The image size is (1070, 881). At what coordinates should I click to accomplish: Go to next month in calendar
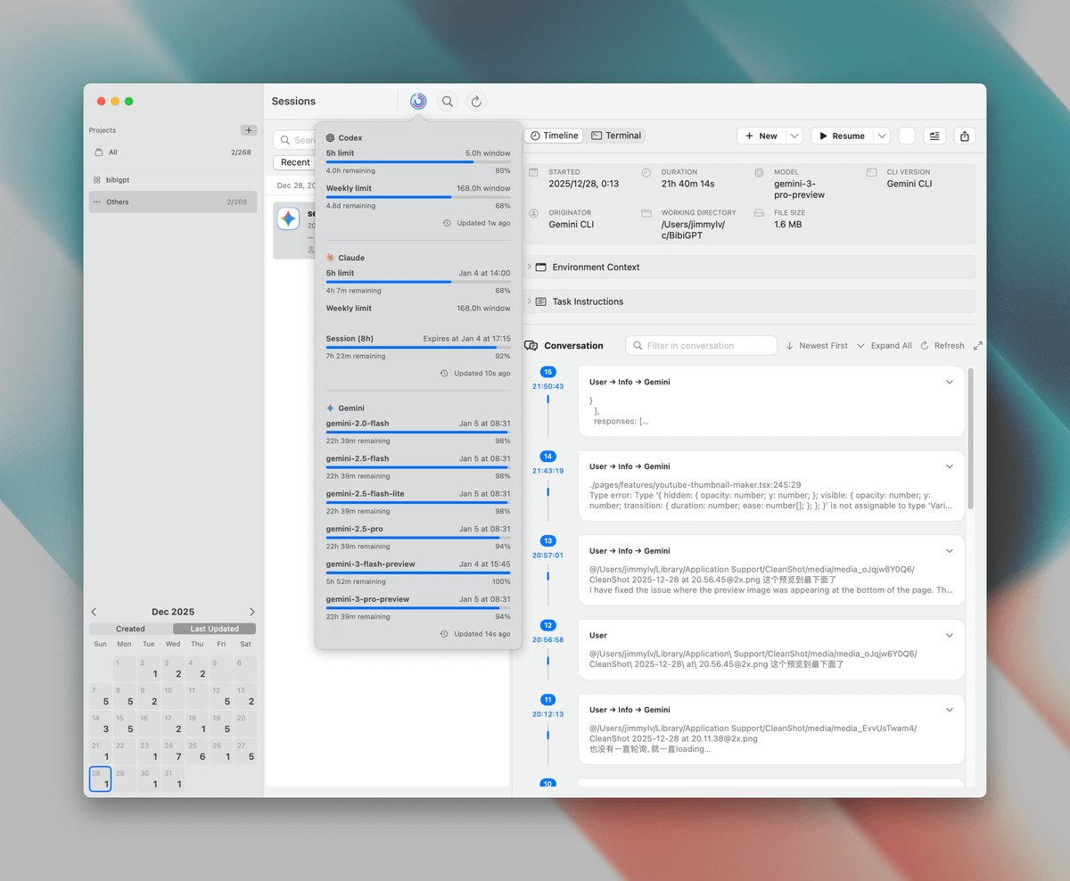pos(251,612)
